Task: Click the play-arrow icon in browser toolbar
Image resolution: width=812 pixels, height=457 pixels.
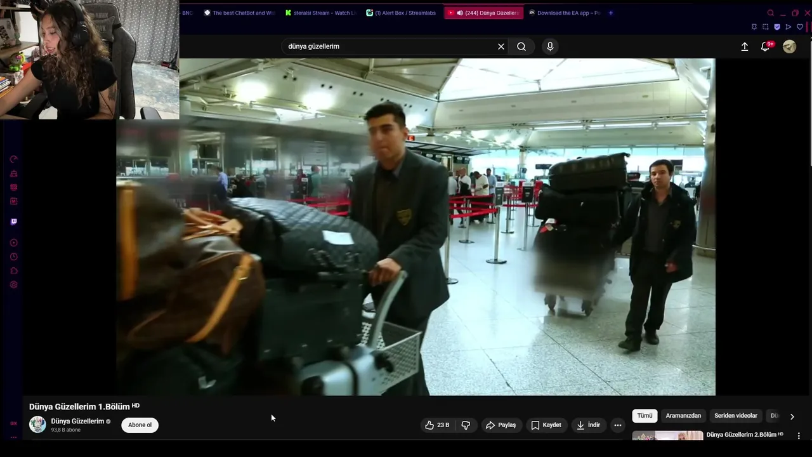Action: (789, 27)
